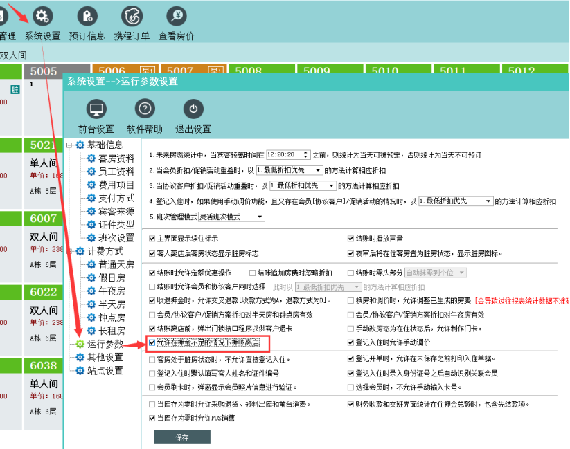The width and height of the screenshot is (570, 449).
Task: Click room 5010 green header
Action: 399,69
